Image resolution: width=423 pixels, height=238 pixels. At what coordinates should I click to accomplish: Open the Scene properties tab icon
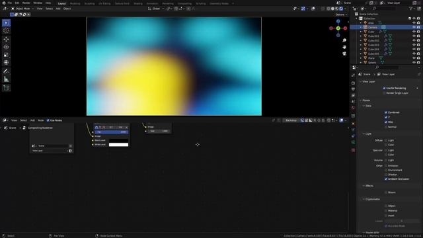pyautogui.click(x=353, y=101)
